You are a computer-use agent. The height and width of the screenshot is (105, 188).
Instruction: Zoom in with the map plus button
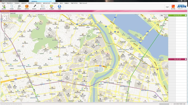4,27
